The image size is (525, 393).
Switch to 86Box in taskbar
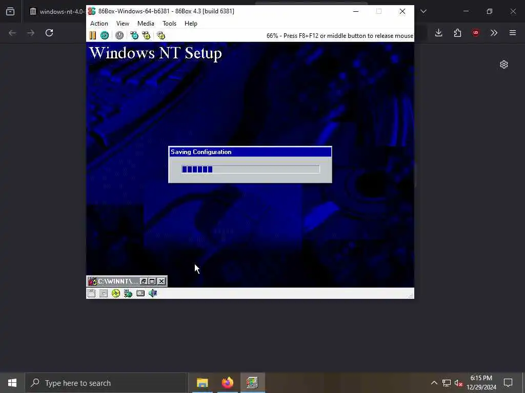[x=252, y=383]
